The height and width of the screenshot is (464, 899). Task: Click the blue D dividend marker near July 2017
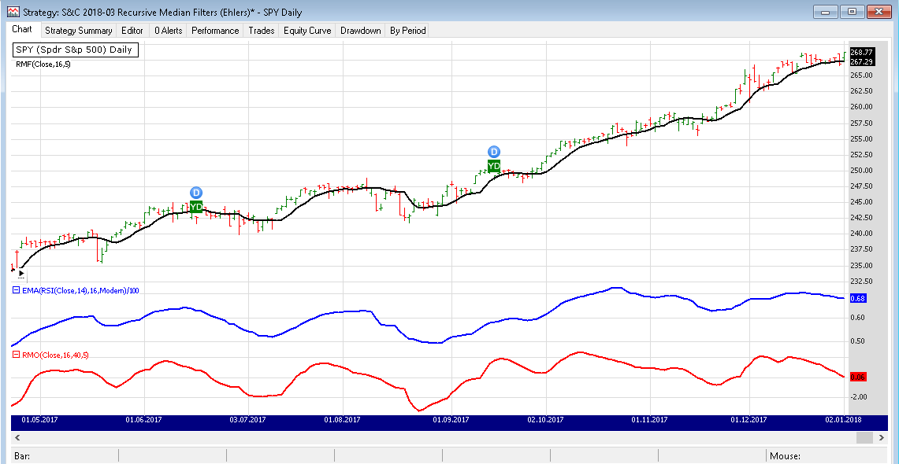pos(196,193)
